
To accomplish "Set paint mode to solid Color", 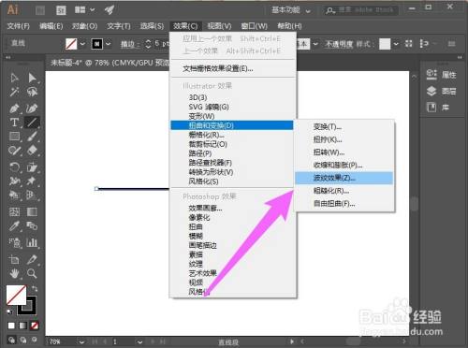I will [11, 326].
